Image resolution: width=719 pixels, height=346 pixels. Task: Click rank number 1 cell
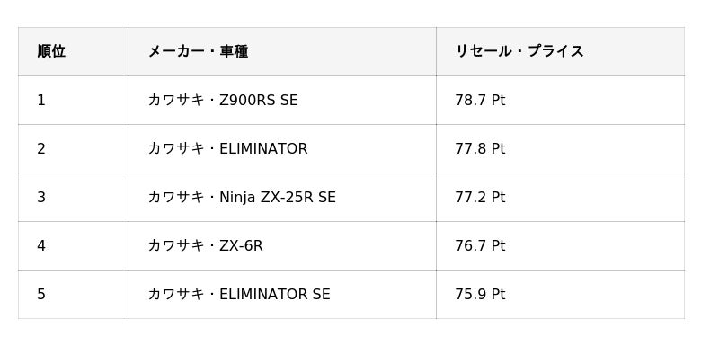click(x=74, y=100)
